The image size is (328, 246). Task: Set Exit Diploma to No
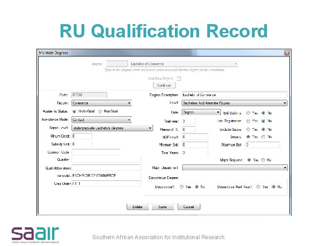(x=263, y=113)
